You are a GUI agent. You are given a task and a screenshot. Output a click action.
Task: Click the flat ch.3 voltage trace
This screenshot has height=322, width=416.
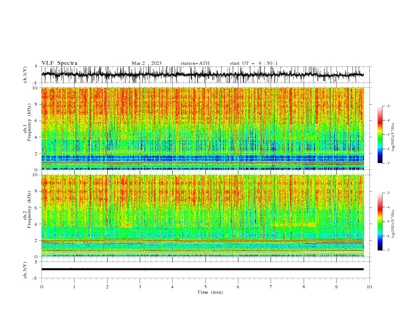click(x=202, y=269)
